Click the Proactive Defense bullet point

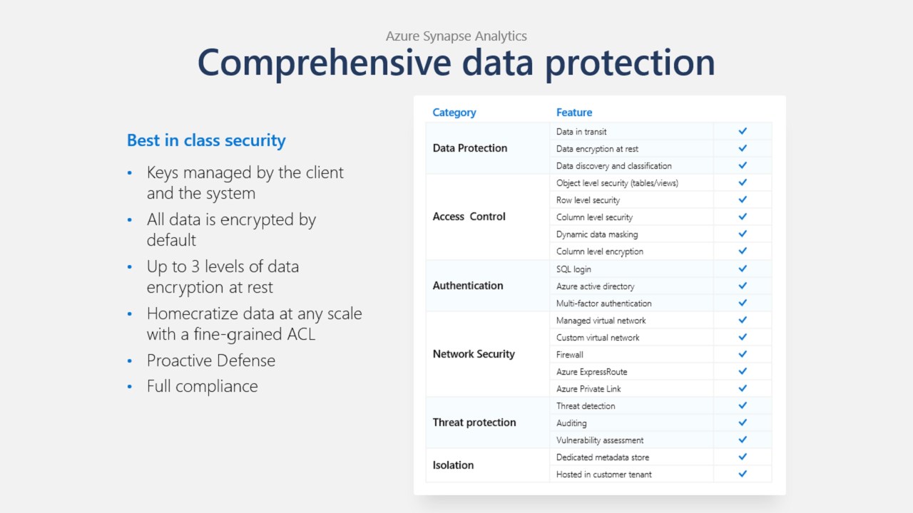coord(211,361)
